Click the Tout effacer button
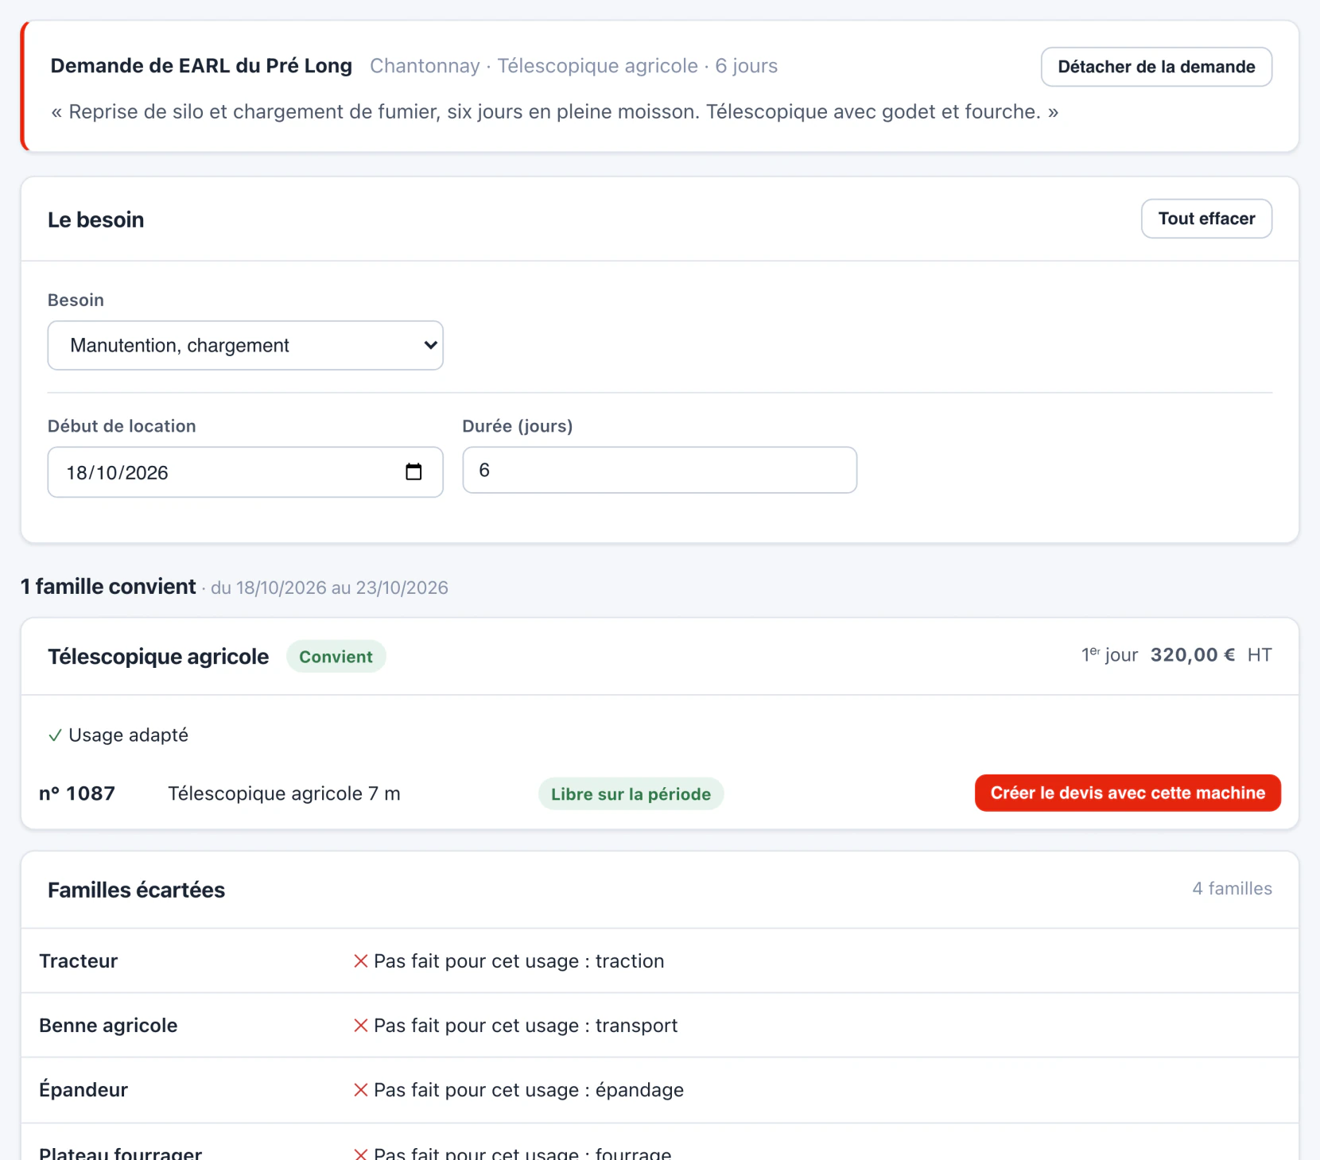 point(1206,219)
